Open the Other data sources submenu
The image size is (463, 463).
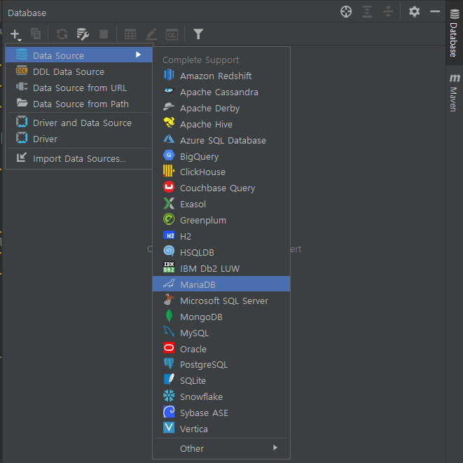pyautogui.click(x=221, y=448)
